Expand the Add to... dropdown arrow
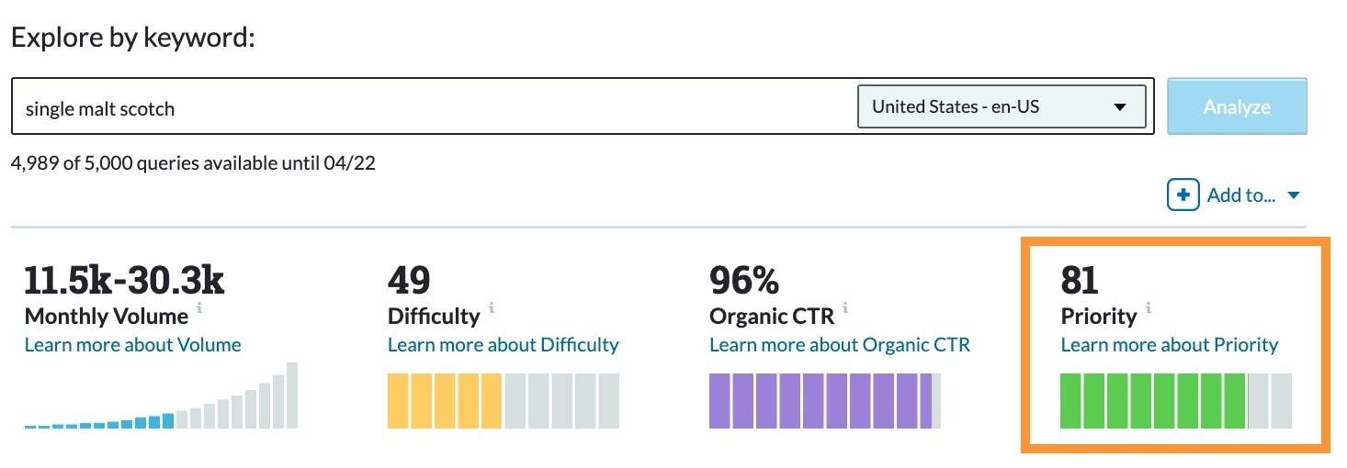Screen dimensions: 1347x468 coord(1295,195)
